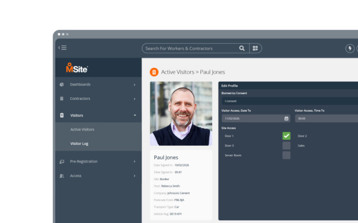Click the lightning bolt quick actions icon
The width and height of the screenshot is (358, 223).
(350, 48)
